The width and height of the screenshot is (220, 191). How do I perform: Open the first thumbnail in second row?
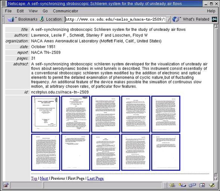46,152
